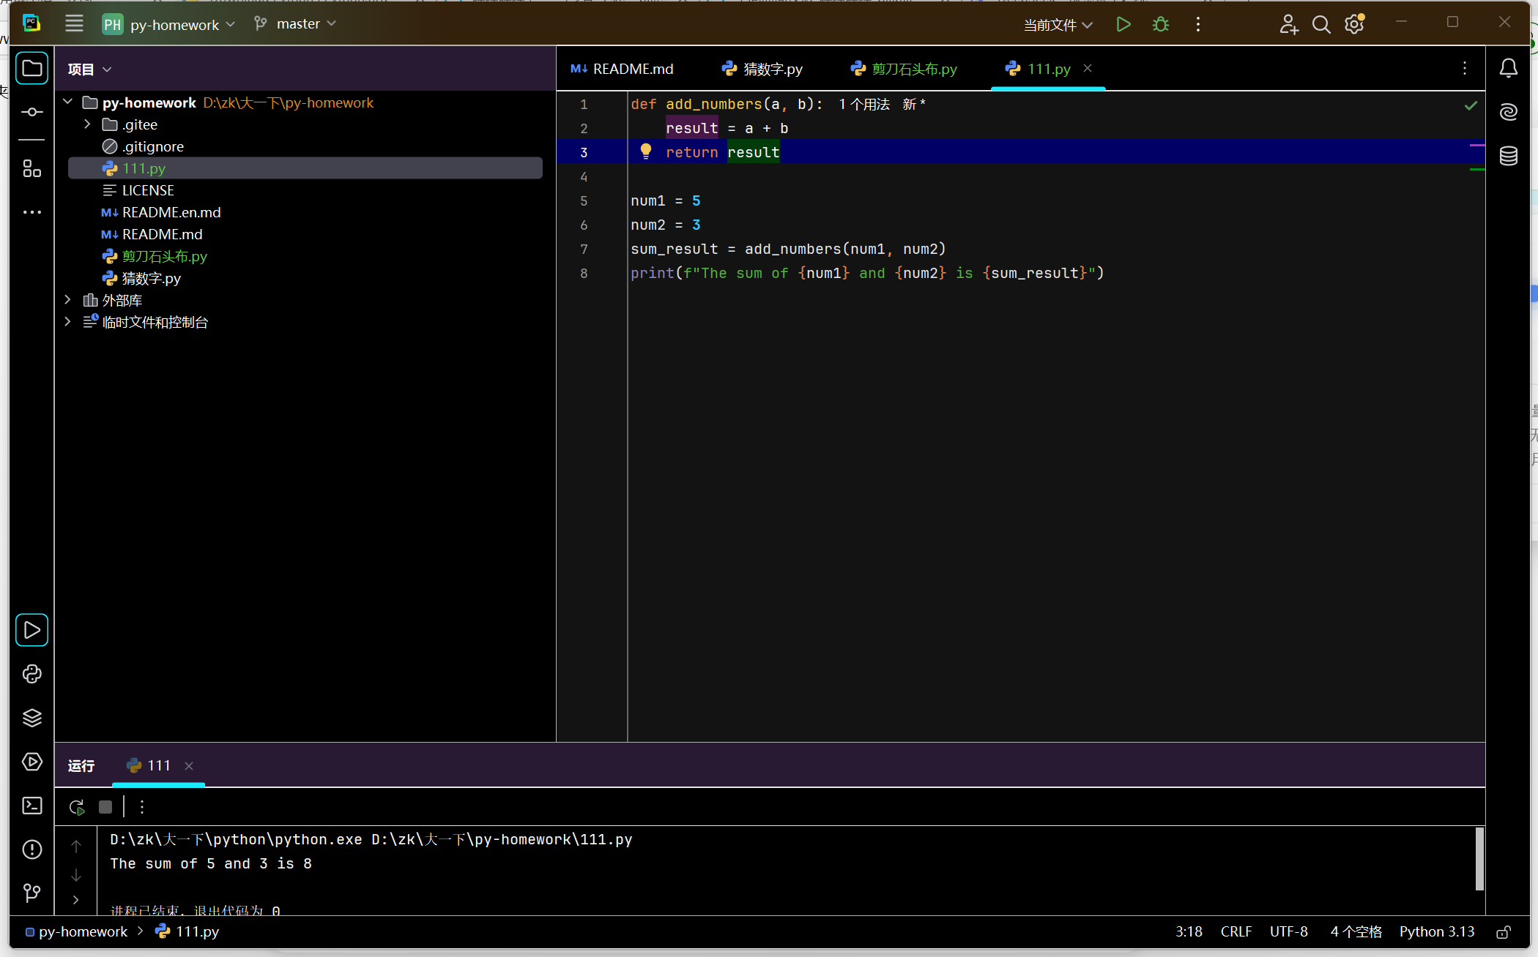Toggle the Project tool window button
The height and width of the screenshot is (957, 1538).
point(31,68)
